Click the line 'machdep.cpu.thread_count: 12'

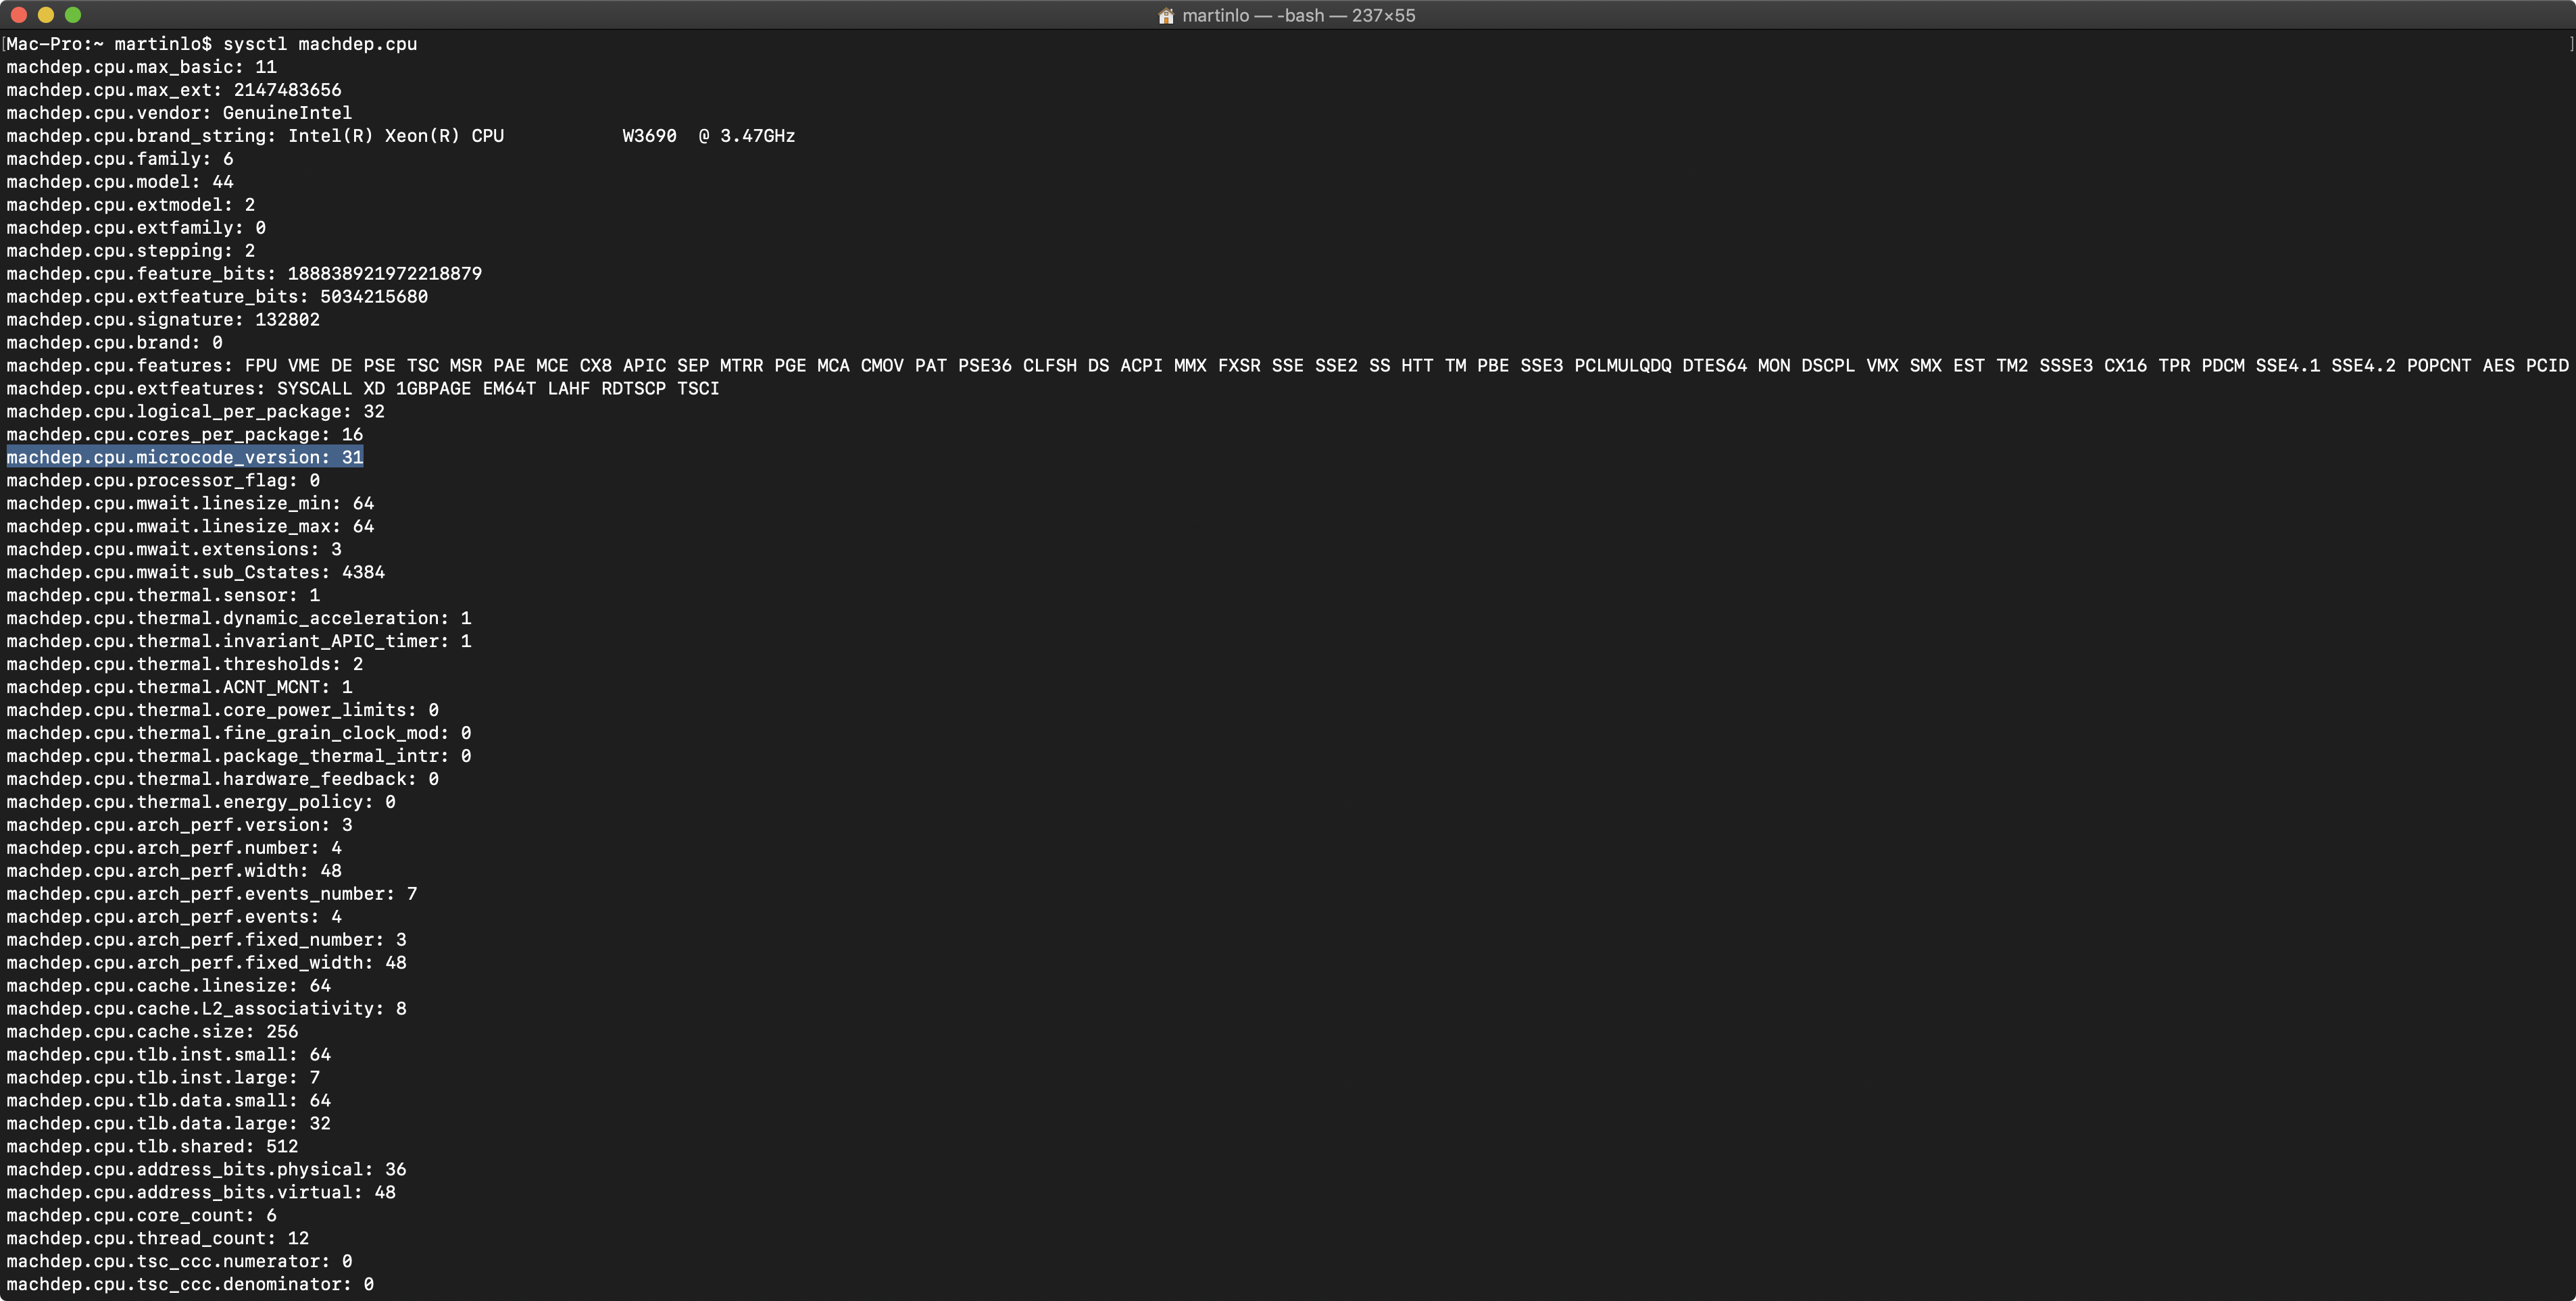[x=158, y=1239]
